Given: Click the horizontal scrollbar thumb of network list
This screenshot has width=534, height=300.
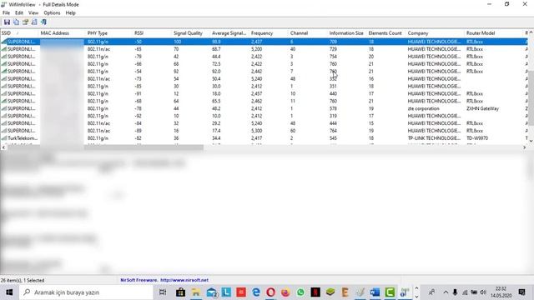Looking at the screenshot, I should pyautogui.click(x=105, y=147).
